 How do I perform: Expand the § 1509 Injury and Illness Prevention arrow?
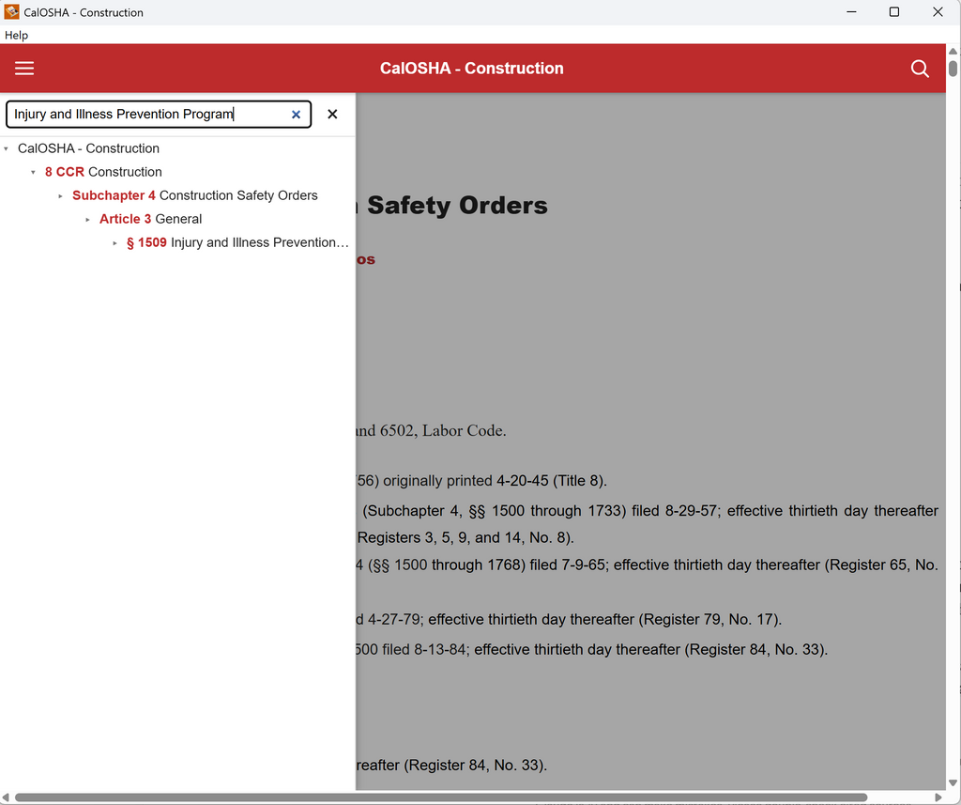(114, 243)
